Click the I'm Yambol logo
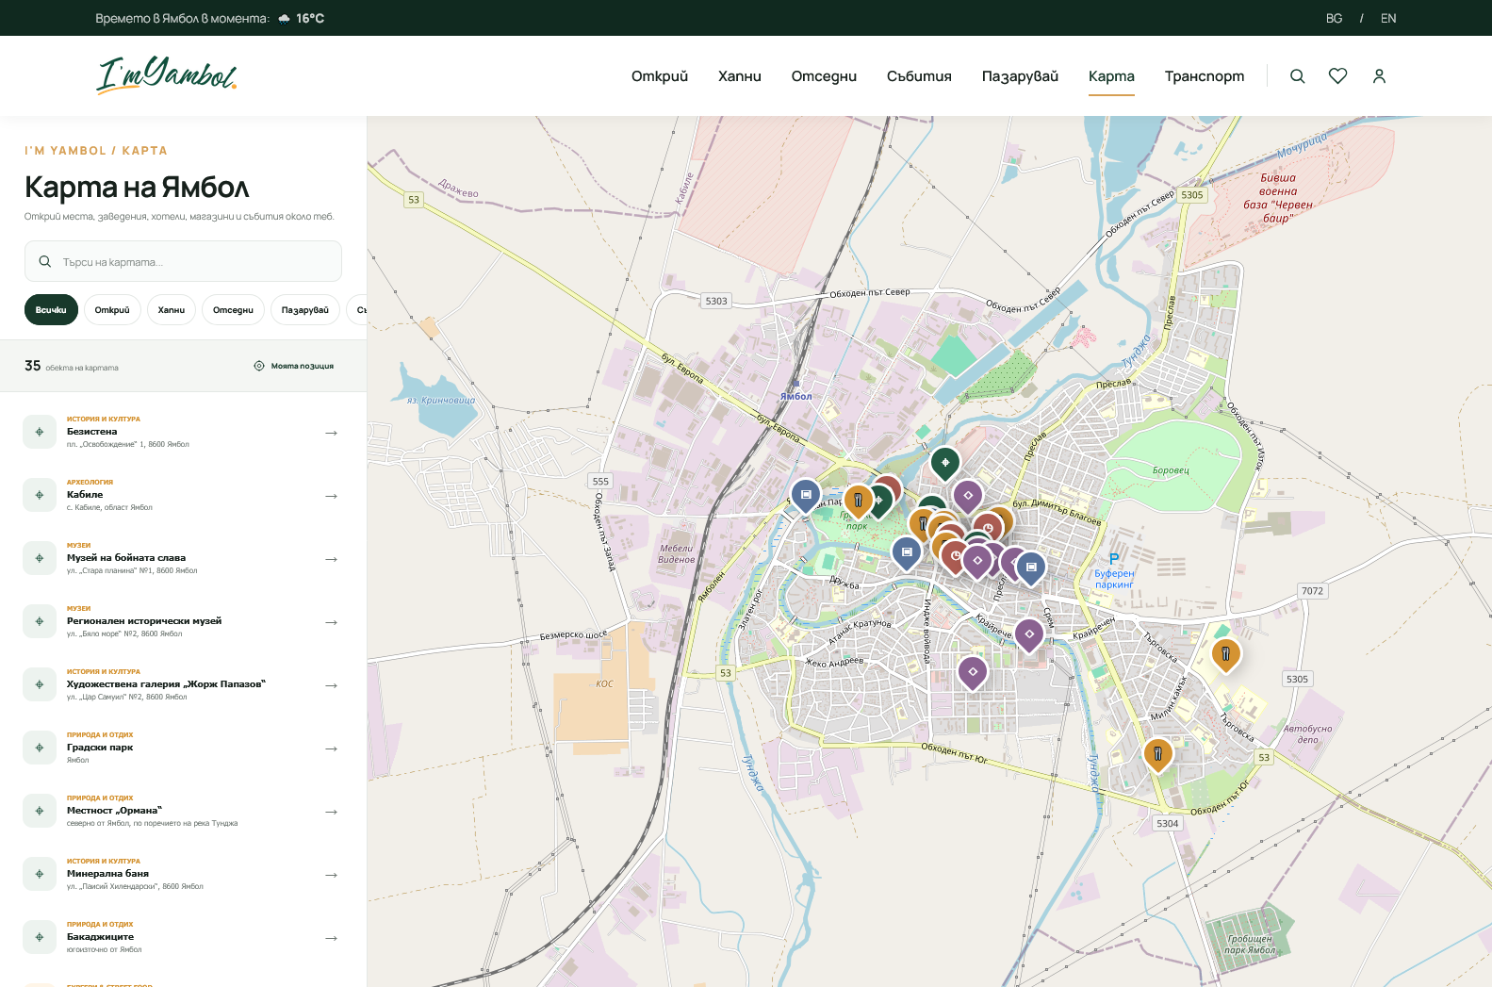The height and width of the screenshot is (987, 1492). point(167,75)
